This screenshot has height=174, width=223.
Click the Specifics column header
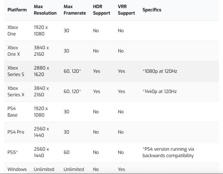pos(152,10)
